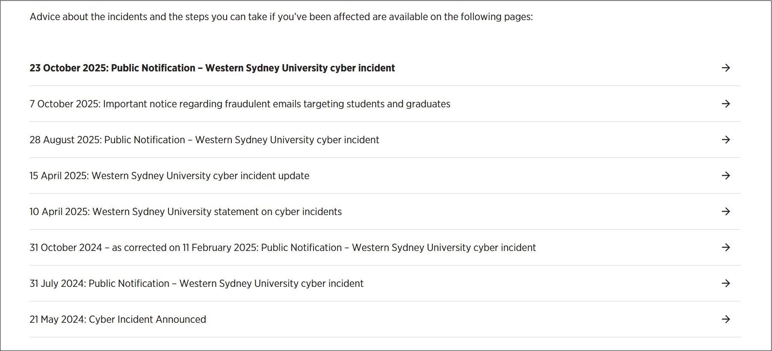Viewport: 772px width, 351px height.
Task: Click the "7 October 2025" date label
Action: 64,104
